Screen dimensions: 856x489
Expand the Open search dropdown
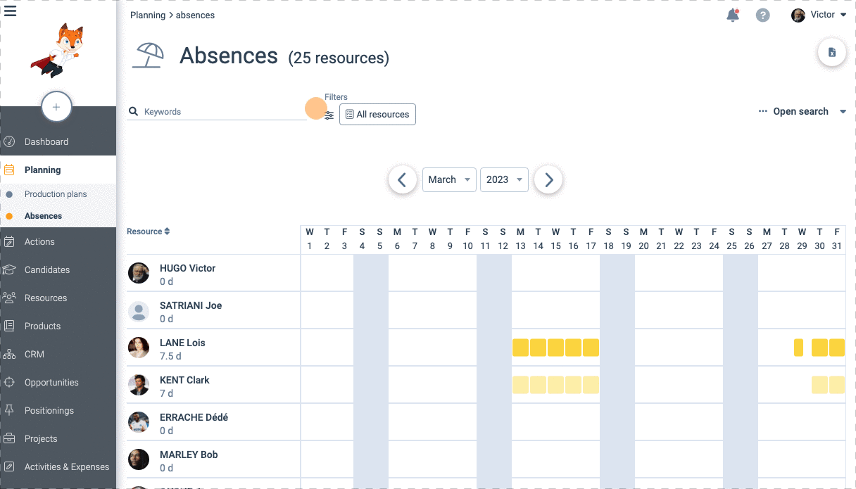(802, 111)
